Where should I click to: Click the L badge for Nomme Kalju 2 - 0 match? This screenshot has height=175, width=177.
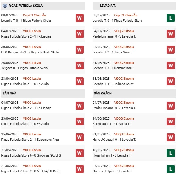click(x=171, y=169)
